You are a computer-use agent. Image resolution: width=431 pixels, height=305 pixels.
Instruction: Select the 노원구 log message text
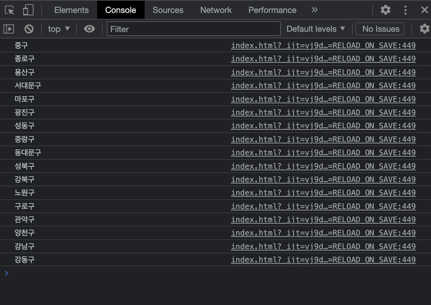tap(24, 193)
